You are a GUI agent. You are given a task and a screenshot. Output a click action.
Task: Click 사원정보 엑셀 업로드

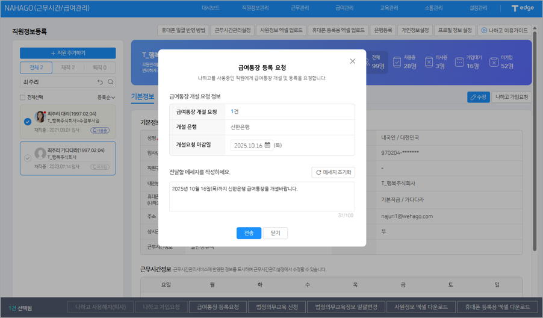coord(281,30)
